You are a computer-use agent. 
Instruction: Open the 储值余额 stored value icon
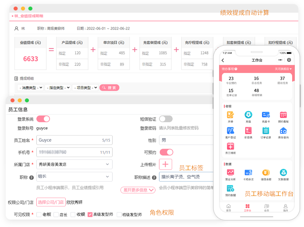tap(265, 172)
